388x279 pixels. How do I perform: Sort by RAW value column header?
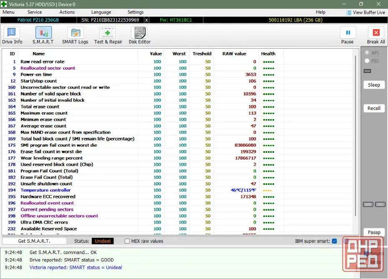(234, 54)
